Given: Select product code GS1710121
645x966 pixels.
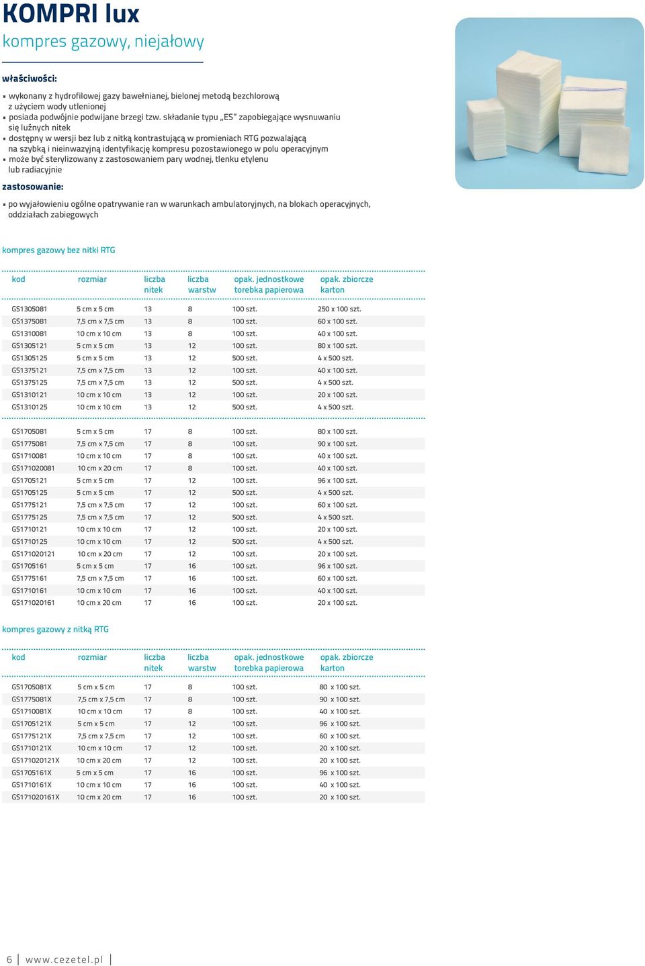Looking at the screenshot, I should (x=30, y=530).
